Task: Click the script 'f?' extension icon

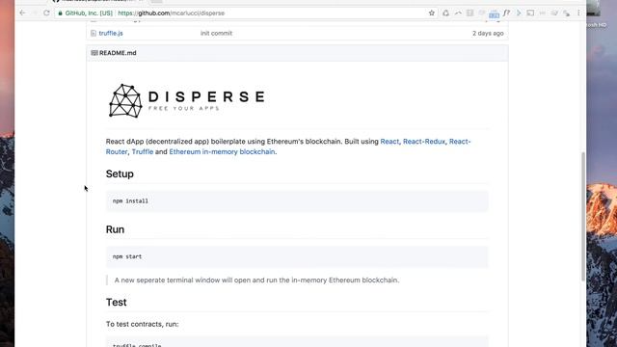Action: pyautogui.click(x=506, y=13)
